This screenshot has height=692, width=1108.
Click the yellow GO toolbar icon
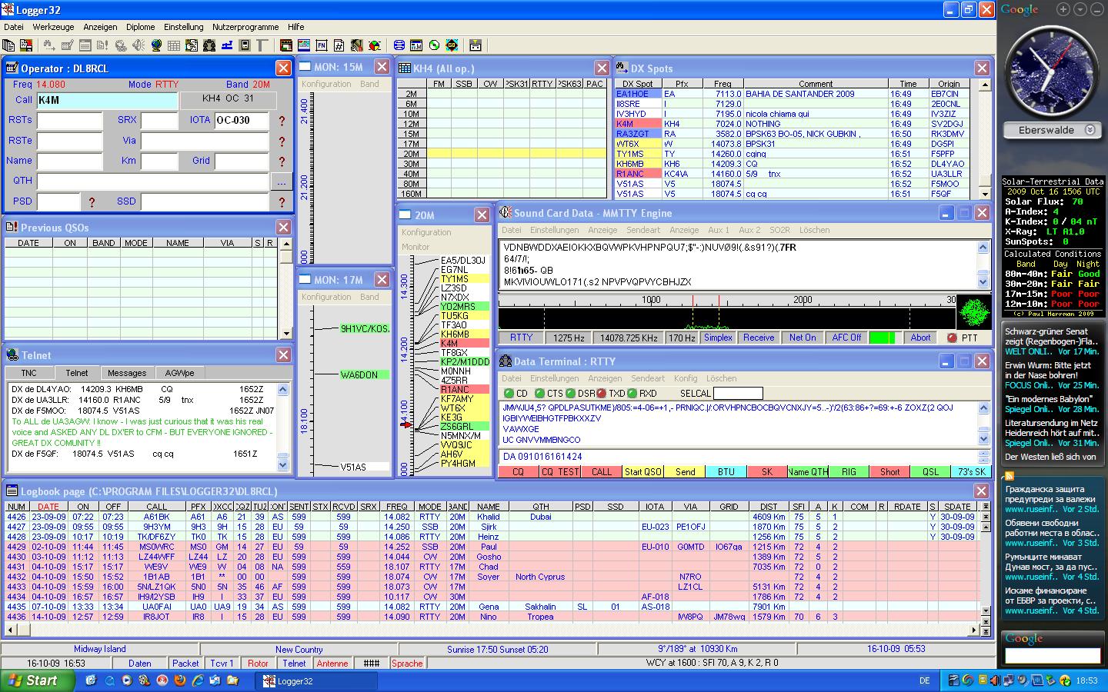452,45
